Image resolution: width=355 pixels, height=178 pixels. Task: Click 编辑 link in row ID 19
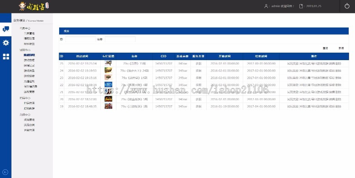tap(332, 106)
